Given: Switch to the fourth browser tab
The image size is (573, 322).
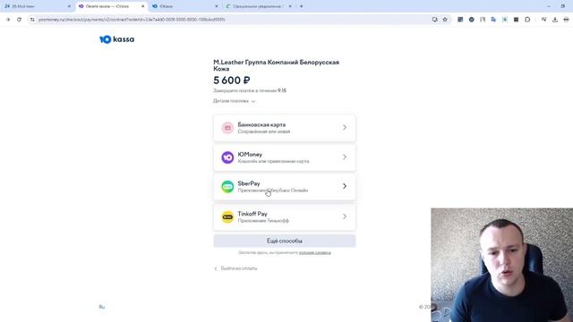Looking at the screenshot, I should pyautogui.click(x=259, y=6).
